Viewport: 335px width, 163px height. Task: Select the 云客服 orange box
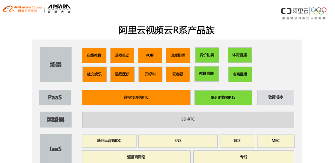pos(178,74)
